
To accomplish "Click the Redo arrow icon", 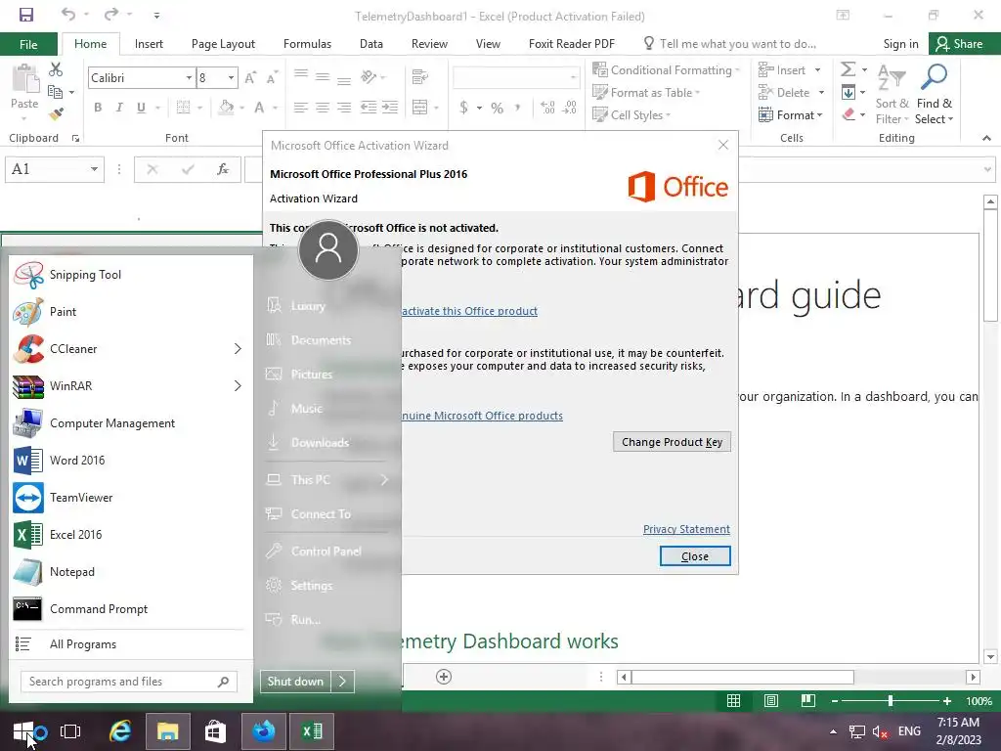I will 111,14.
